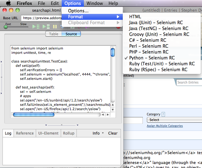
Task: Open the Window menu
Action: (95, 3)
